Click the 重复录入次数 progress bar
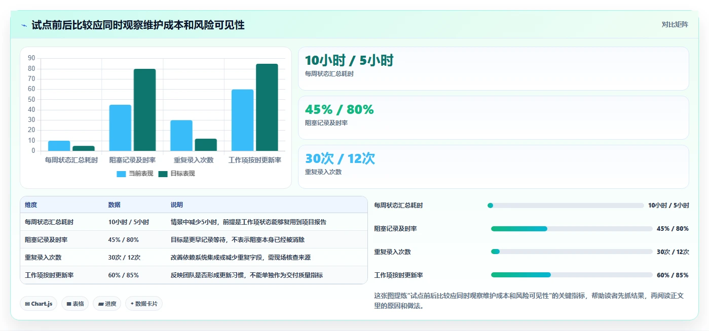Screen dimensions: 709x331 tap(572, 252)
